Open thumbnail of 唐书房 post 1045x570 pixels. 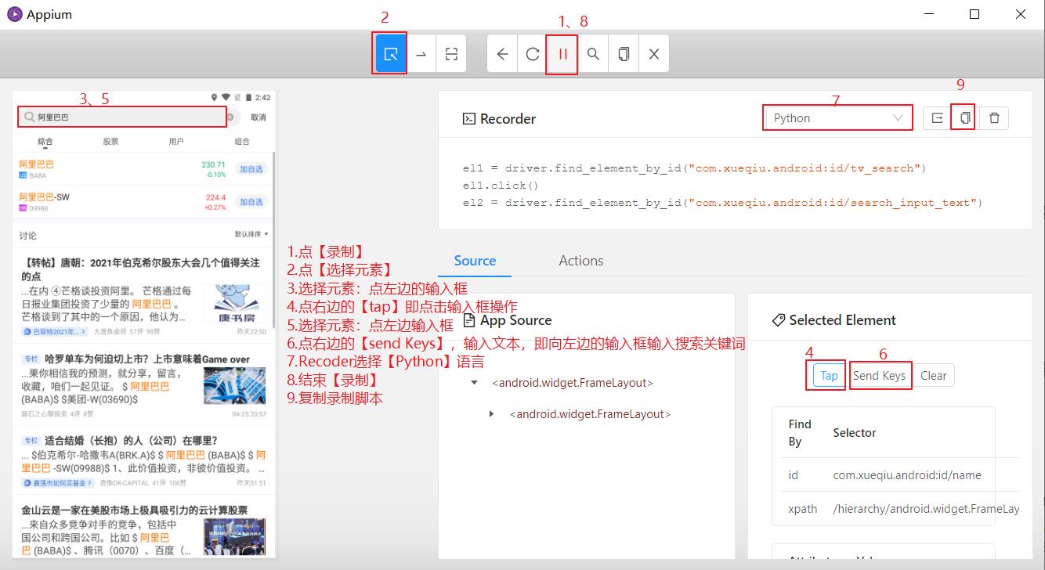tap(234, 303)
